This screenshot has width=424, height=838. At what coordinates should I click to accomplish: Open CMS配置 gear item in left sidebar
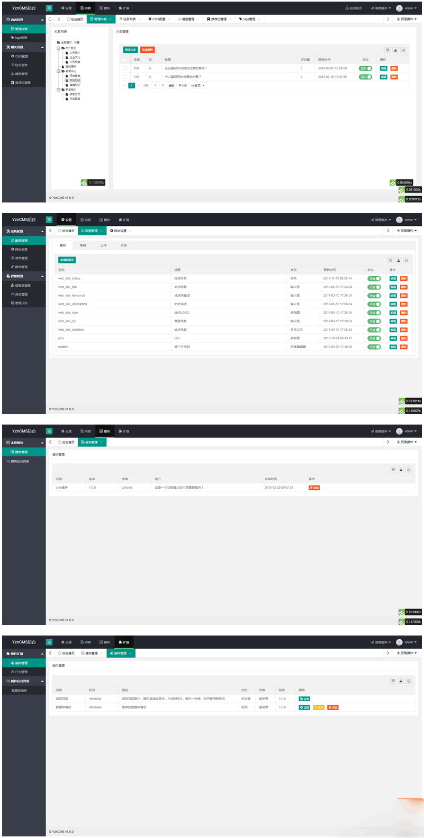click(x=21, y=56)
